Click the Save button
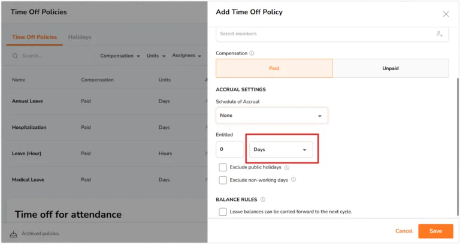 [435, 231]
